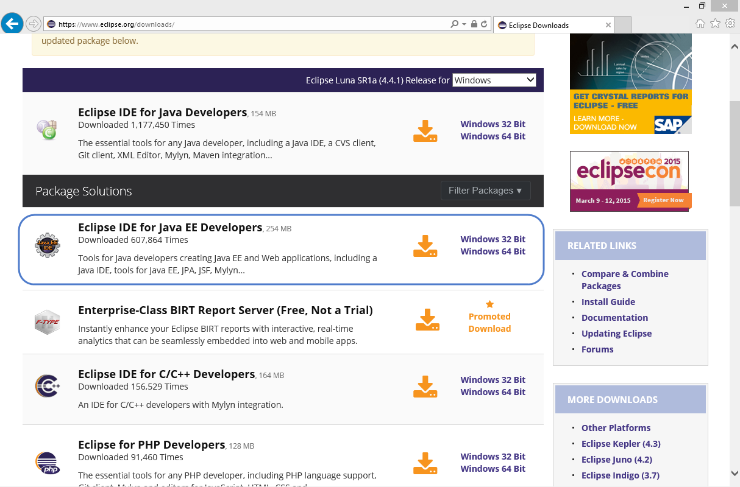This screenshot has height=487, width=740.
Task: Click the address bar dropdown arrow
Action: point(464,24)
